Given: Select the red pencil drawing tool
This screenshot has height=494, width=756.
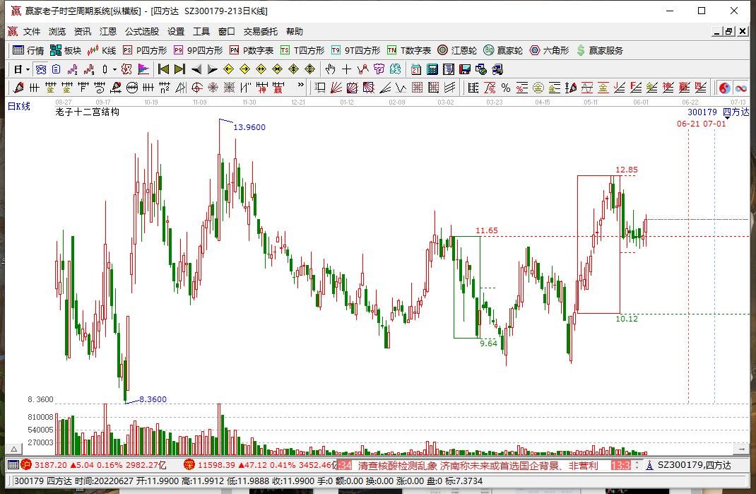Looking at the screenshot, I should (18, 88).
